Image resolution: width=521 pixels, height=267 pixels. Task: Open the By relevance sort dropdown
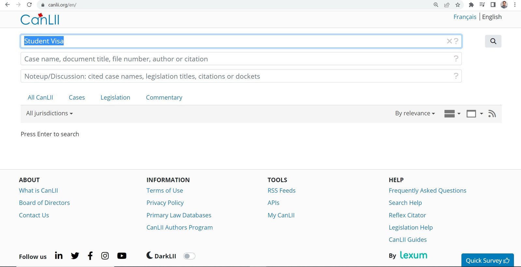pyautogui.click(x=415, y=113)
